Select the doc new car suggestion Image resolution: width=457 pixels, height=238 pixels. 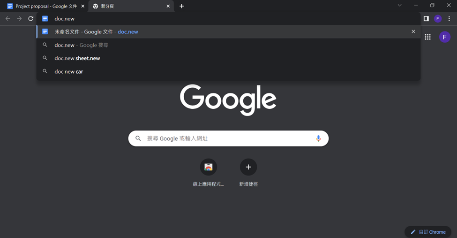coord(229,71)
